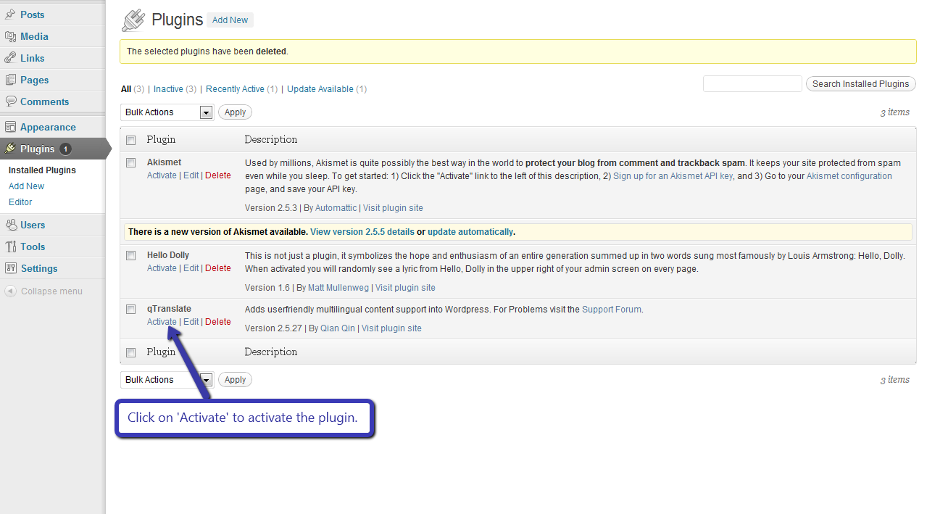The image size is (927, 514).
Task: Click the top Apply button
Action: point(235,112)
